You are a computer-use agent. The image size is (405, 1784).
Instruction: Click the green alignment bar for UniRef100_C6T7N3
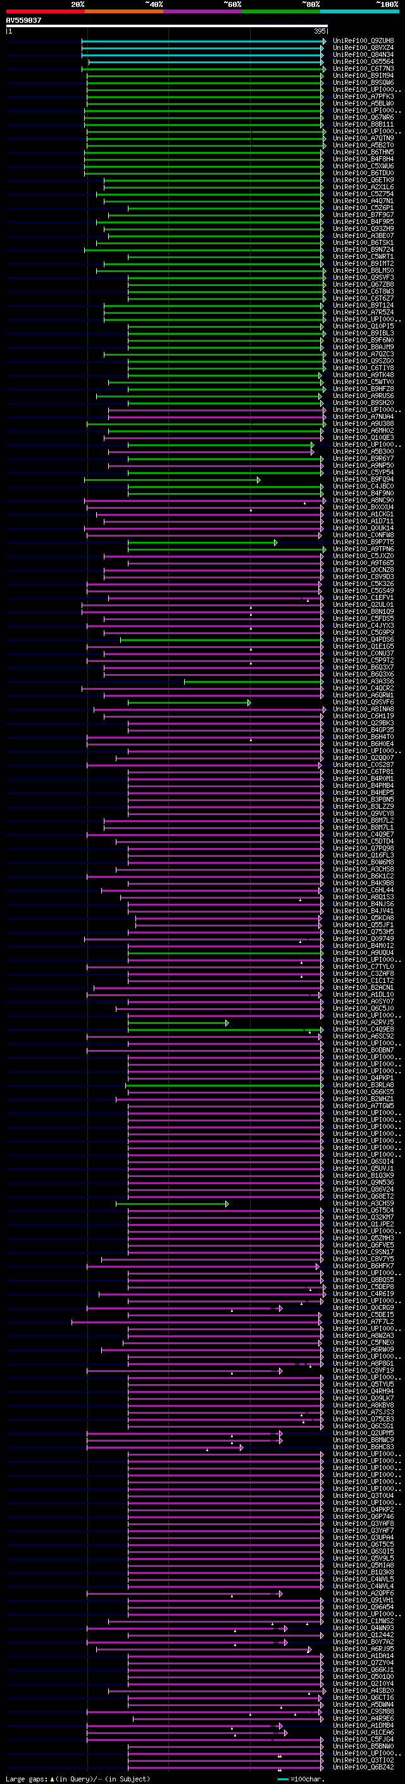[x=204, y=68]
